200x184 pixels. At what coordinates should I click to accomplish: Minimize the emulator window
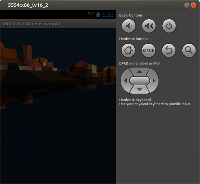tap(187, 5)
